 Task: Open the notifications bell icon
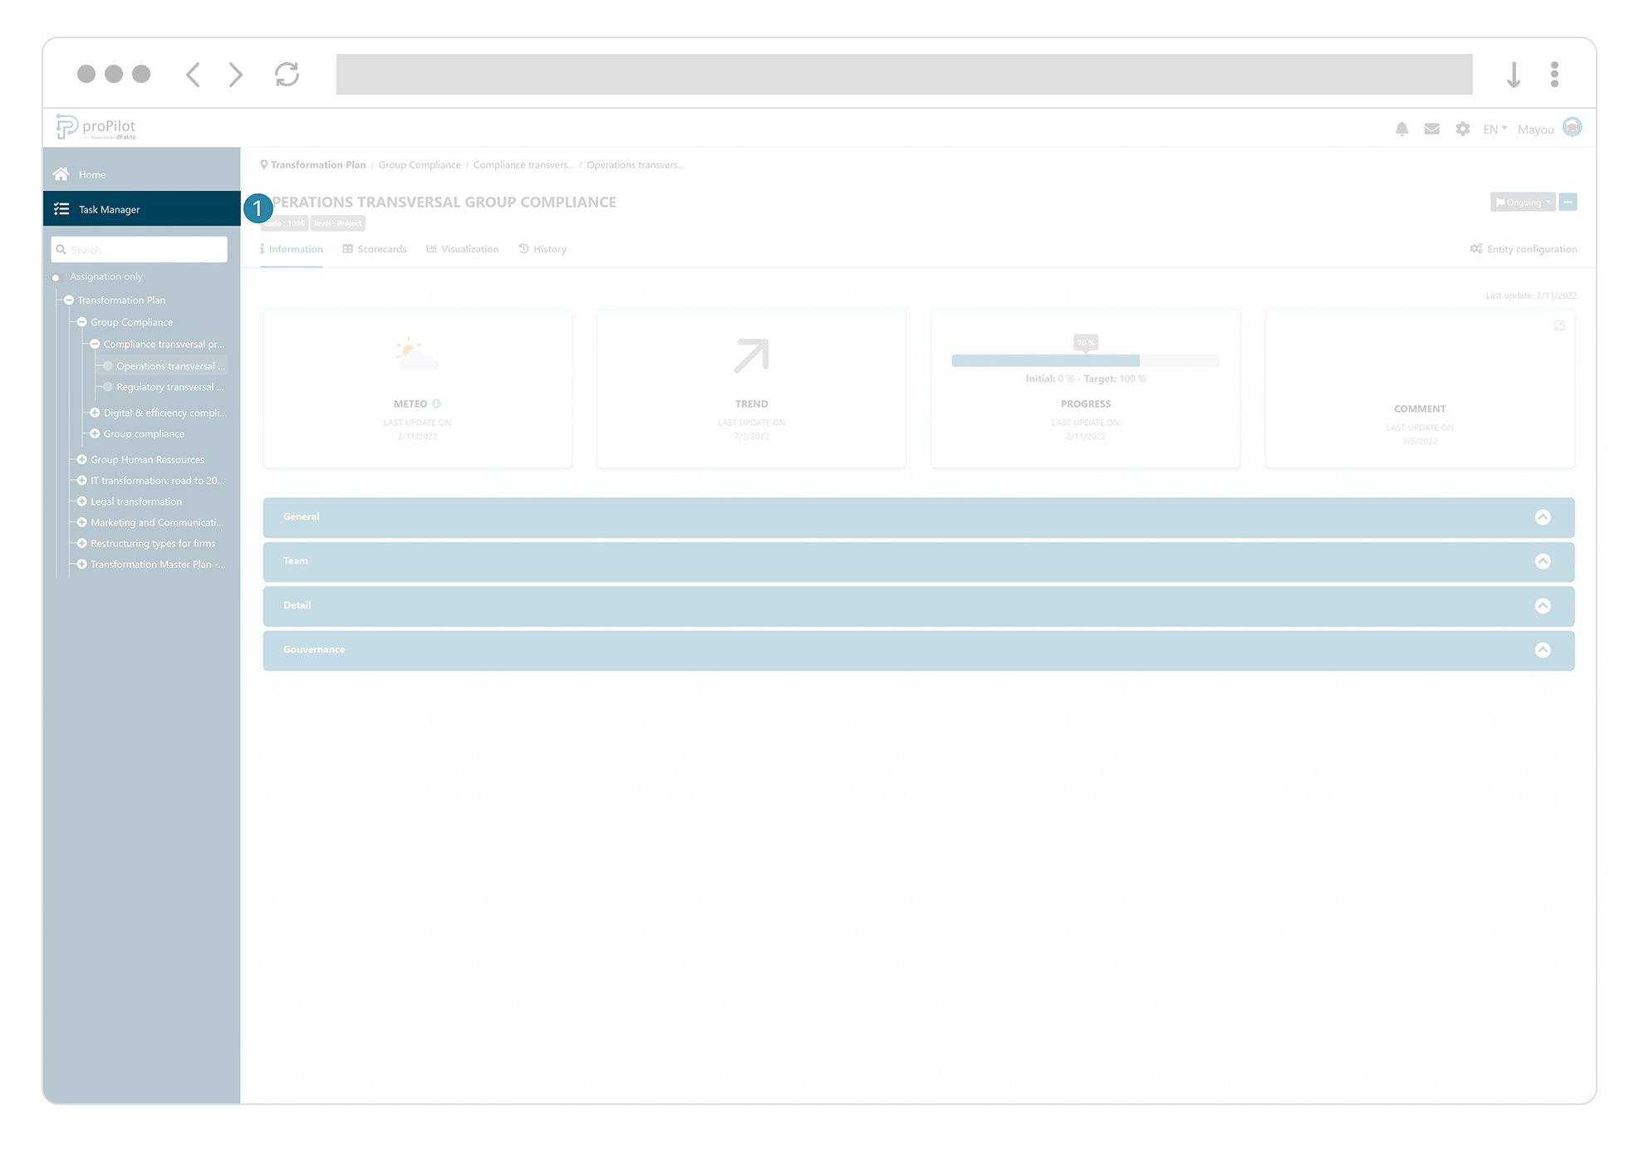click(x=1401, y=129)
